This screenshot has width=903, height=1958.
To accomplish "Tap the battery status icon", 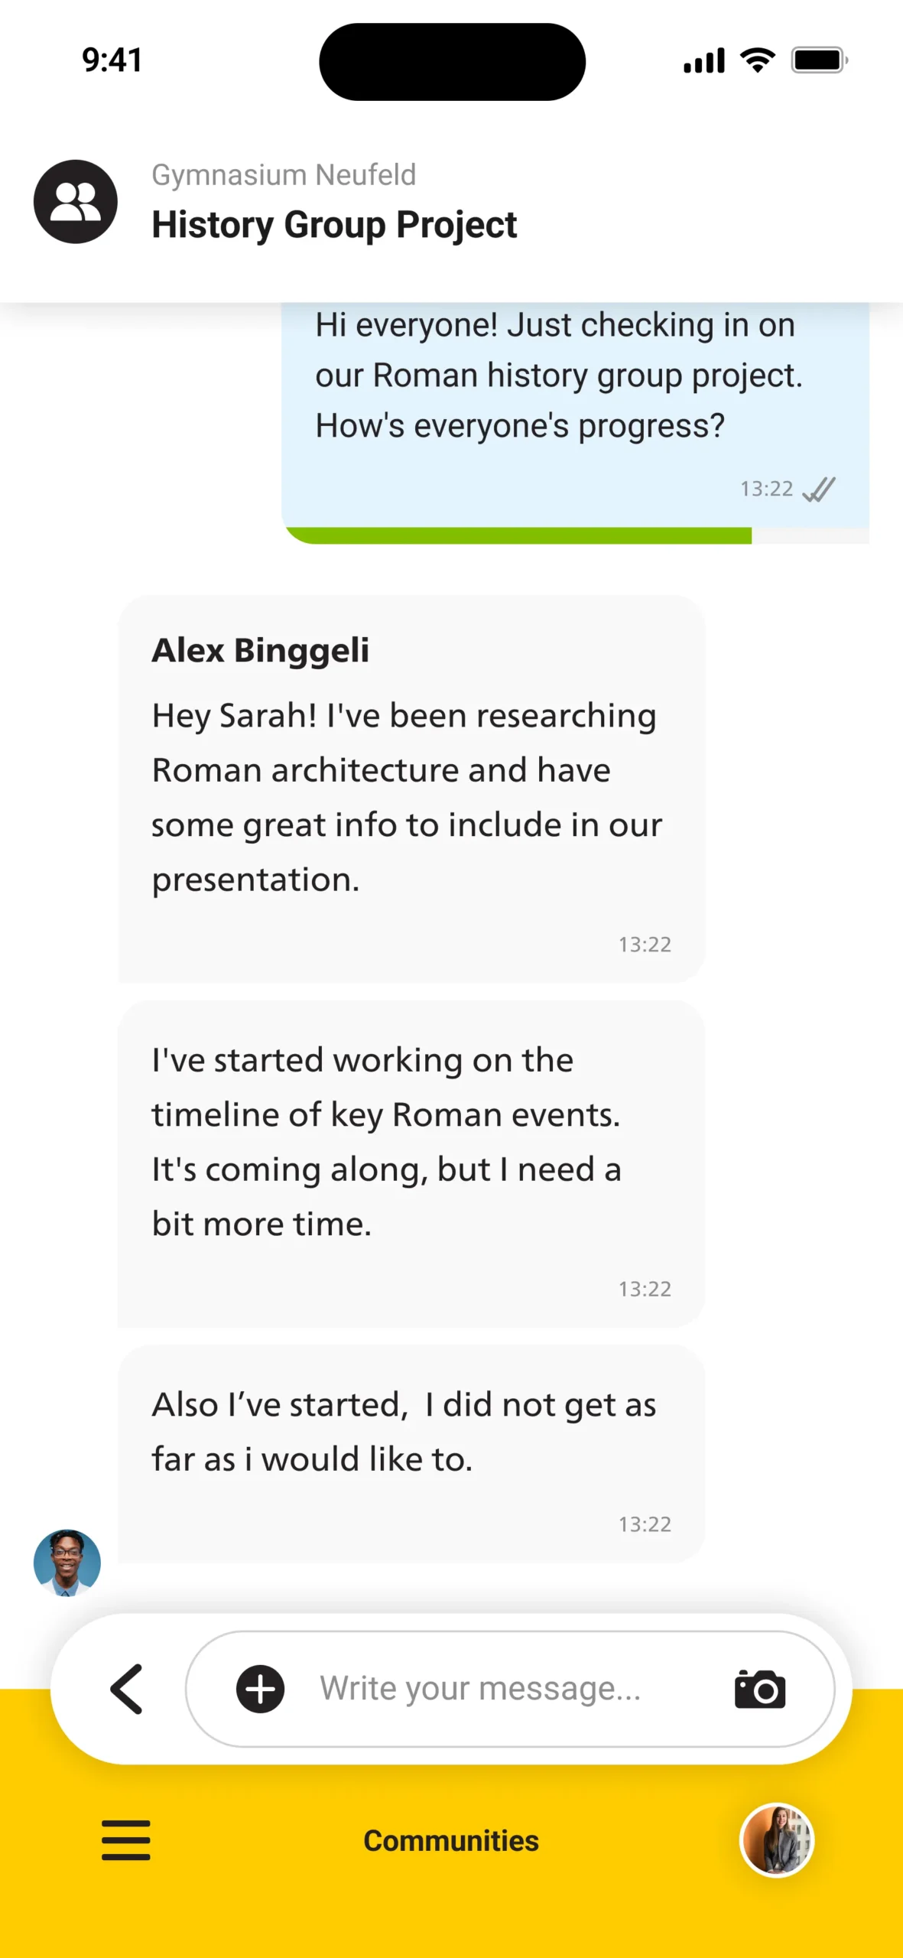I will pos(819,60).
